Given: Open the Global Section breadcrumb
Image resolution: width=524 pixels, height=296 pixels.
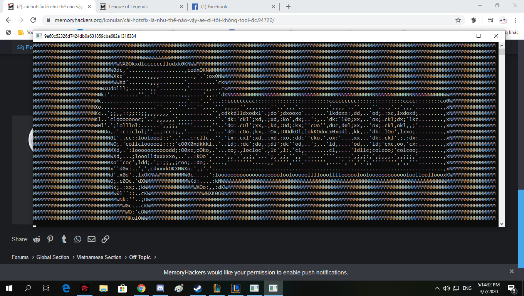Looking at the screenshot, I should (53, 257).
